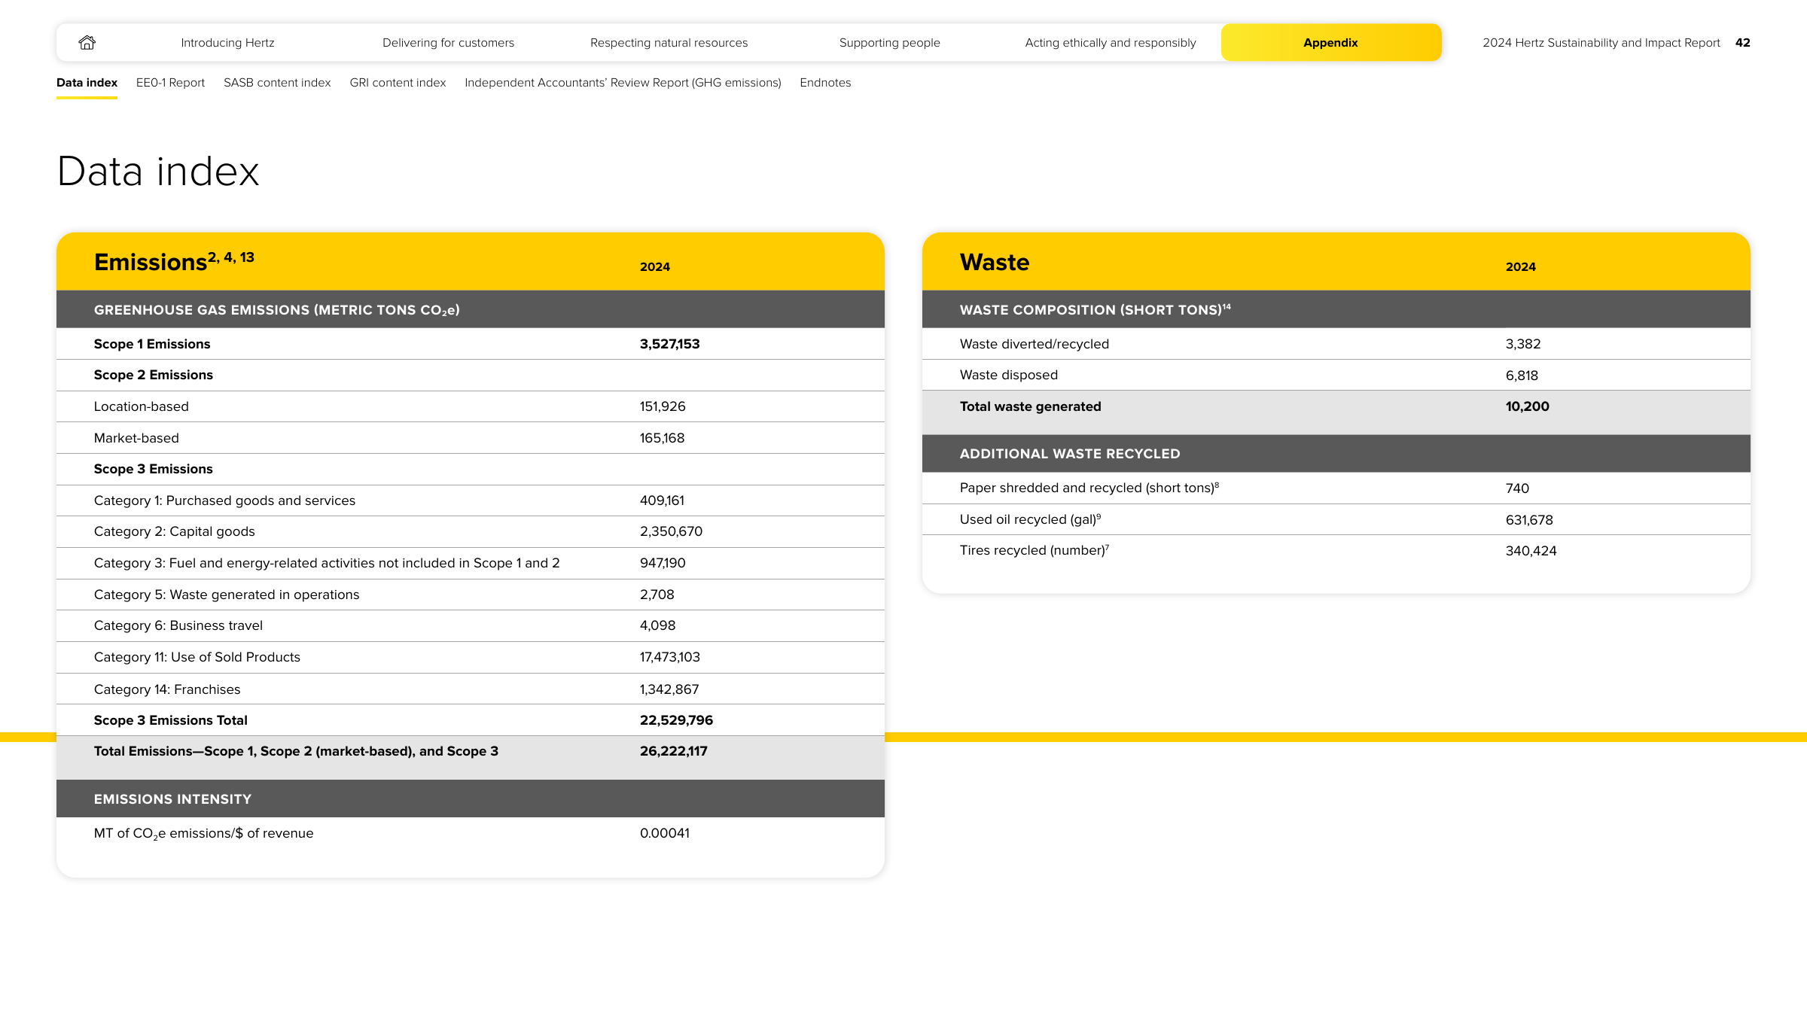Click the report title at top right

coord(1601,43)
